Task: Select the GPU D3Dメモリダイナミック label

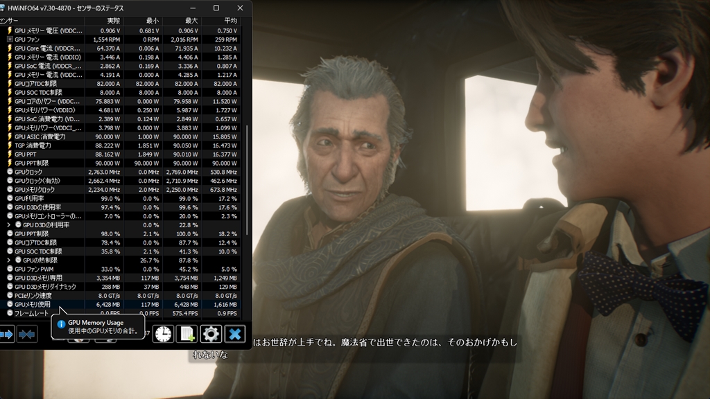Action: 45,287
